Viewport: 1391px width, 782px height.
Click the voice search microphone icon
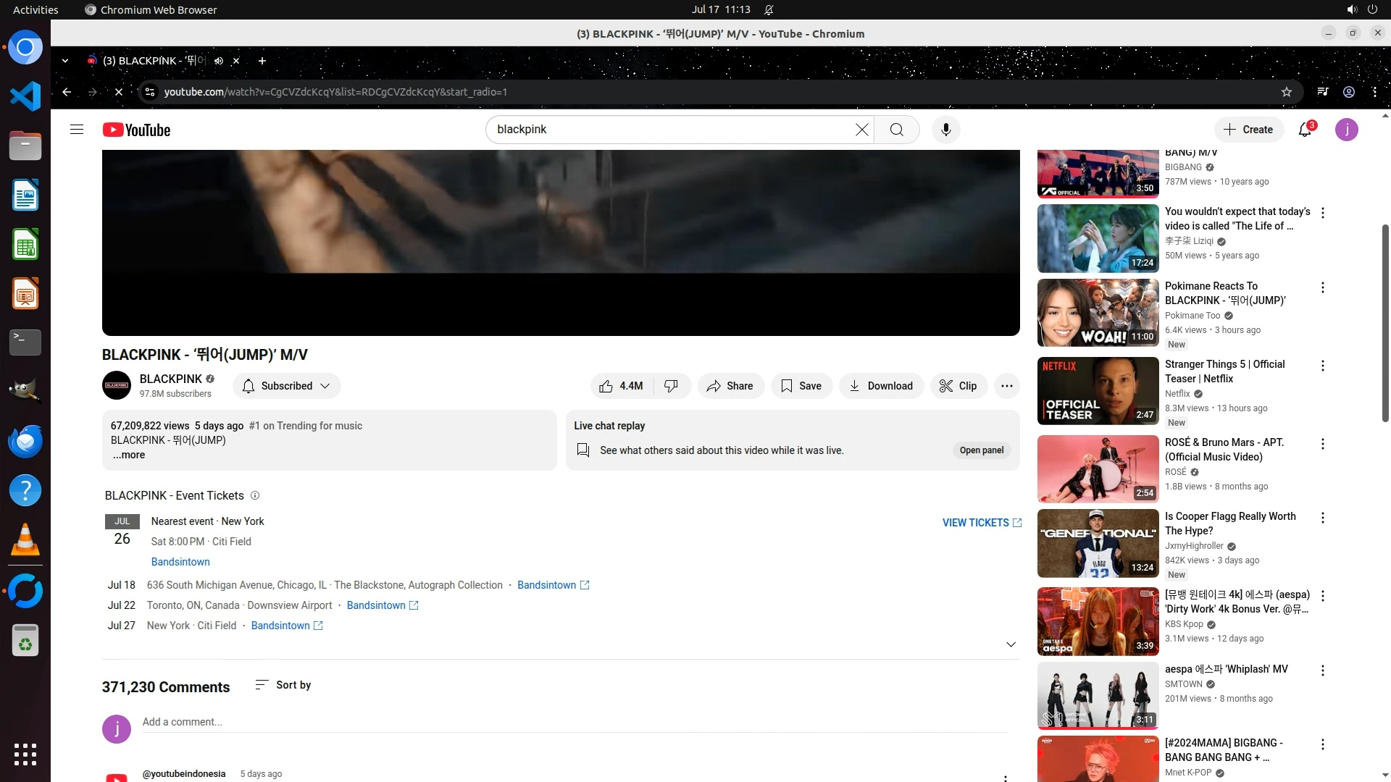point(945,130)
